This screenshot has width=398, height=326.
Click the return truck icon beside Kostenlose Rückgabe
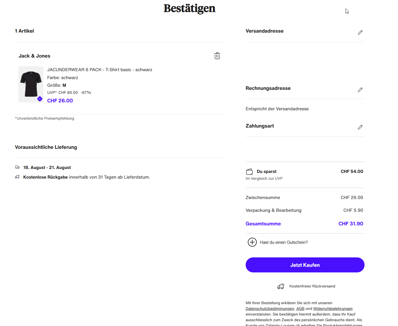pyautogui.click(x=17, y=177)
